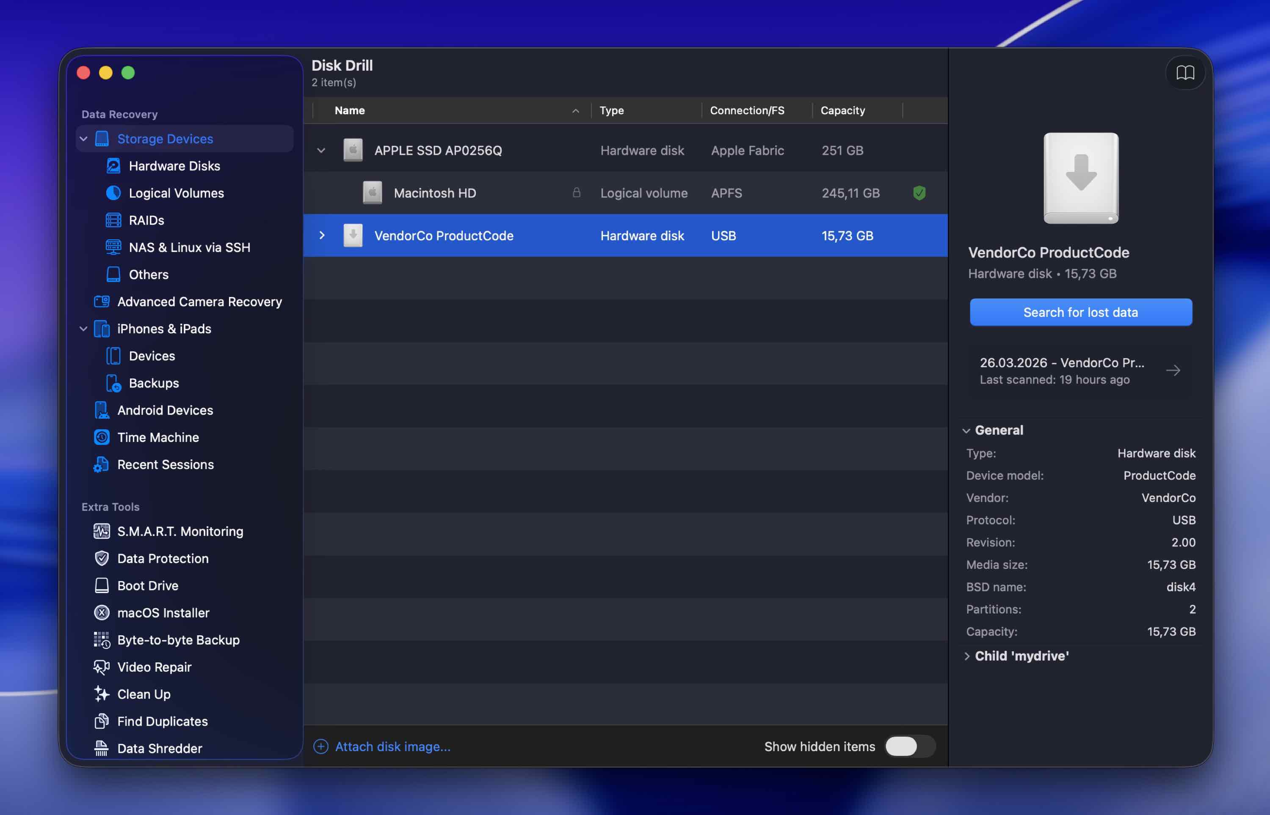
Task: Click the Advanced Camera Recovery icon
Action: pyautogui.click(x=102, y=302)
